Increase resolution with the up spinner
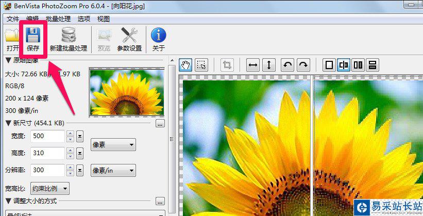 [x=70, y=168]
